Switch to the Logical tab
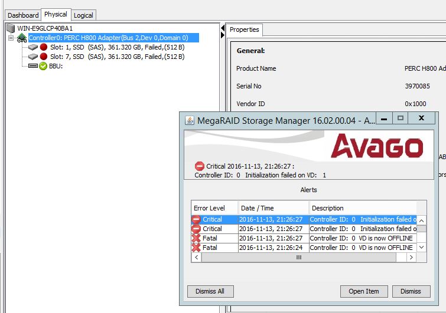Viewport: 446px width, 313px height. 83,15
